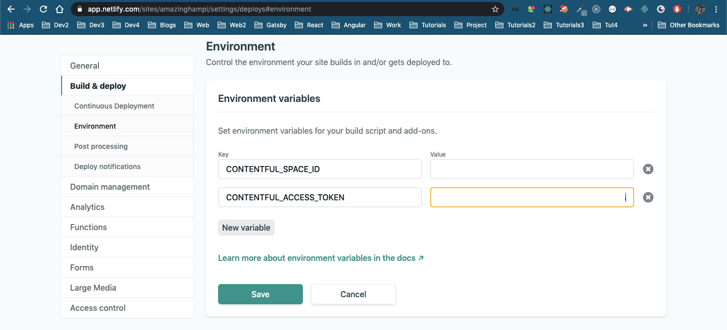Screen dimensions: 727x330
Task: Open the Gatsby bookmarks folder
Action: coord(271,25)
